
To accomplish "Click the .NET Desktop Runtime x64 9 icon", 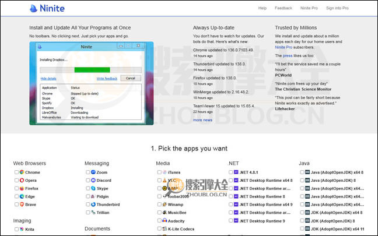I will pyautogui.click(x=236, y=205).
